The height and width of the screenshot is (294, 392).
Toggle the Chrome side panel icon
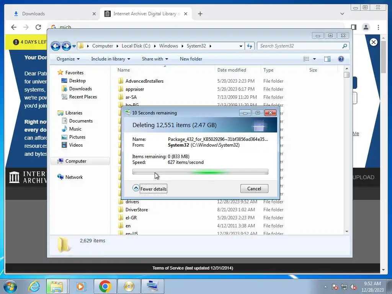click(354, 27)
